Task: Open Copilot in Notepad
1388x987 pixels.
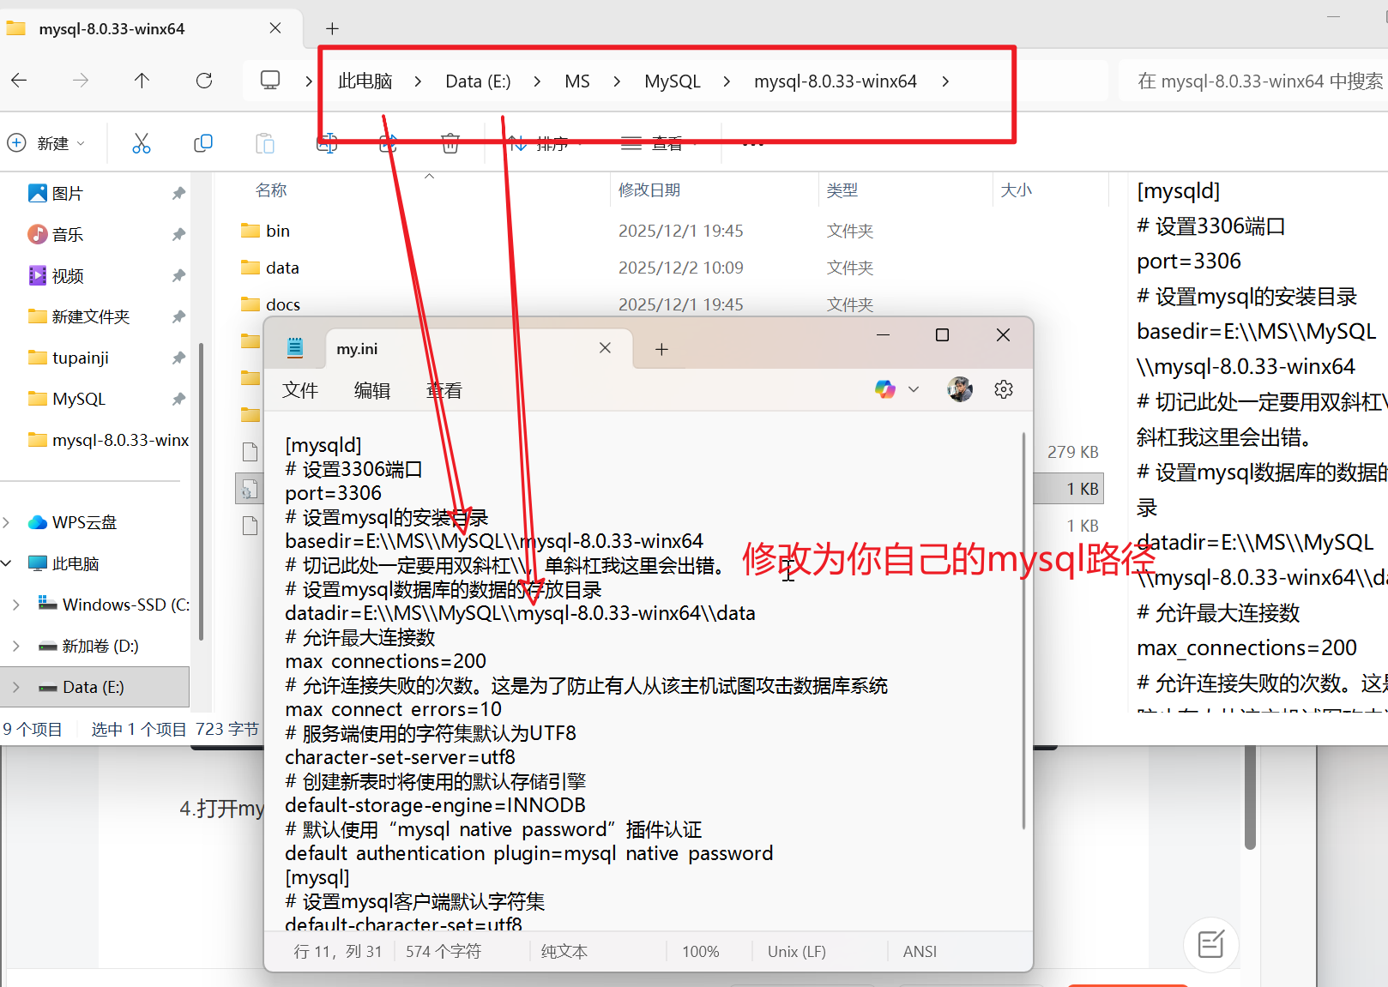Action: [885, 390]
